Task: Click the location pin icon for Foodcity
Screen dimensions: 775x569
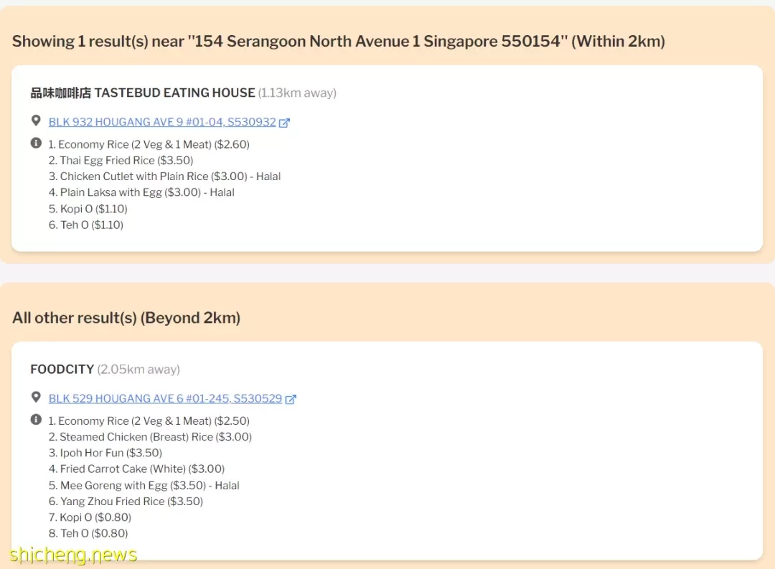Action: (36, 397)
